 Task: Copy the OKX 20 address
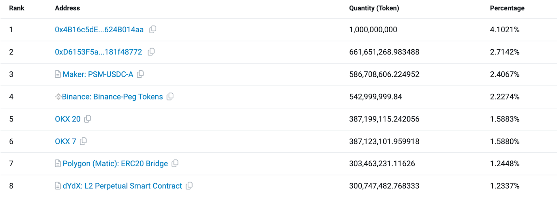(88, 119)
